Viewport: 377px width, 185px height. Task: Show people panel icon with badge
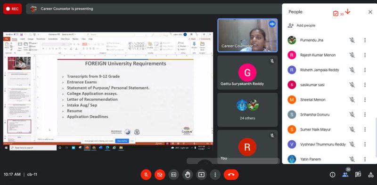pos(345,174)
